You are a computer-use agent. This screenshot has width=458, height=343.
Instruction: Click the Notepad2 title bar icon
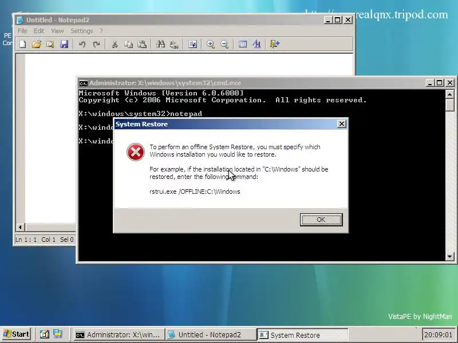pos(20,20)
